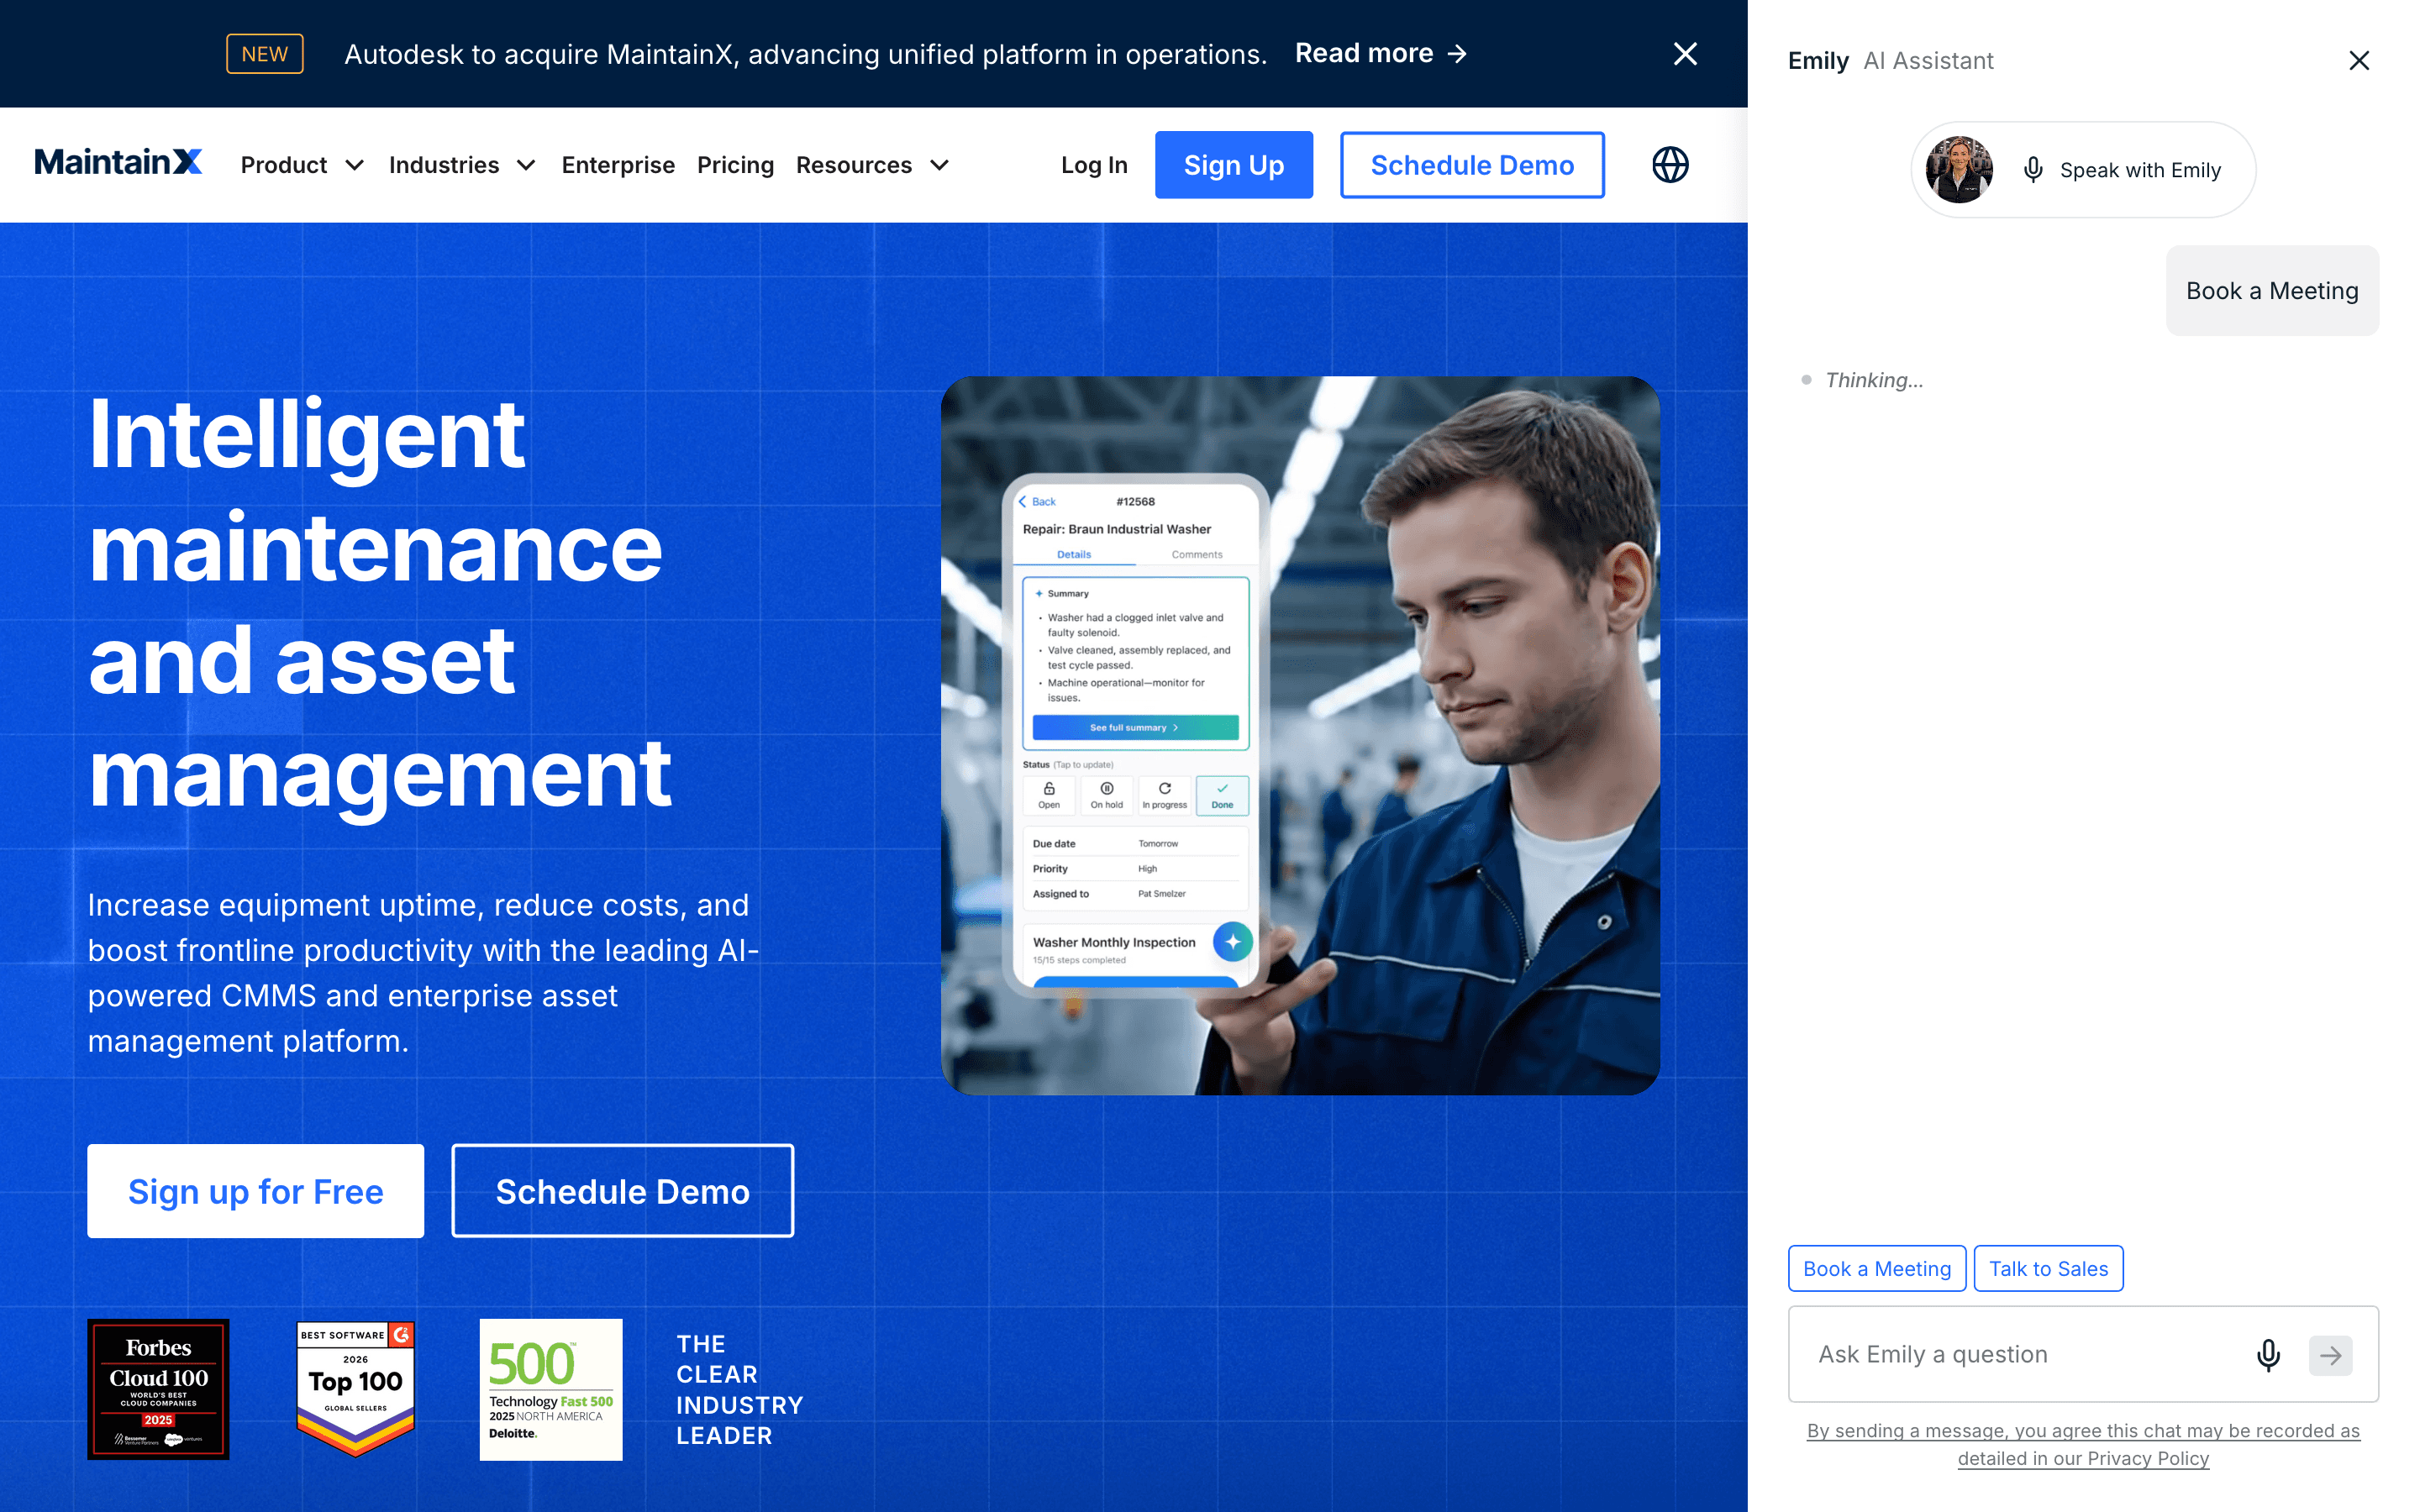The height and width of the screenshot is (1512, 2420).
Task: Click the Speak with Emily button
Action: (2083, 170)
